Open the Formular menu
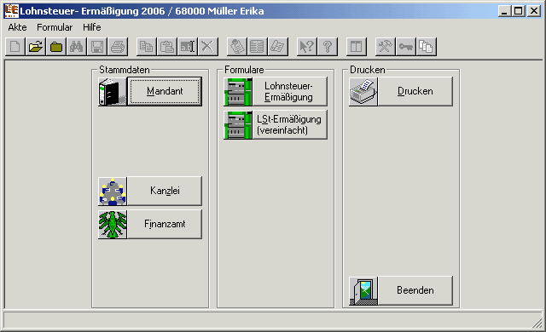 pos(55,27)
